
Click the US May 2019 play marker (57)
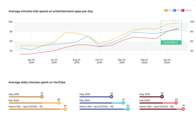tap(42, 97)
